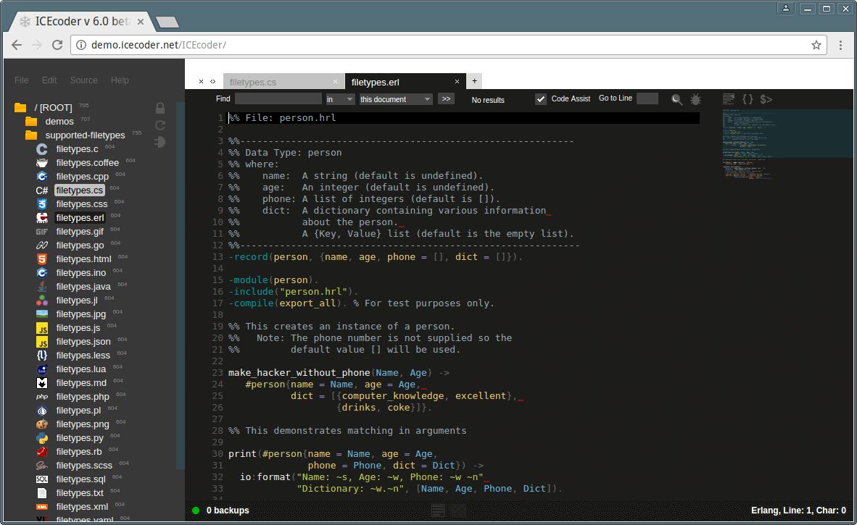Click the green backups status dot
The height and width of the screenshot is (525, 857).
pos(194,511)
